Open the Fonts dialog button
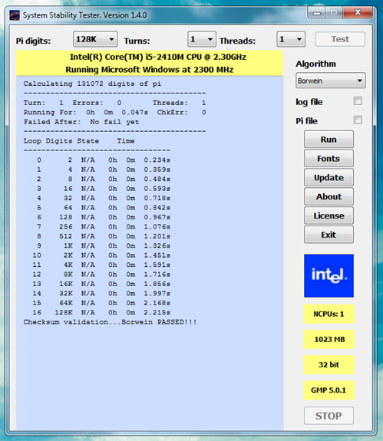 (x=329, y=159)
